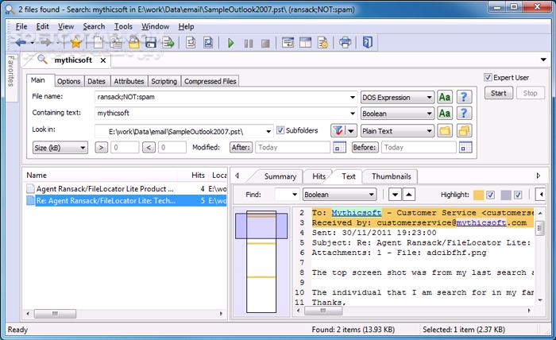Open the Plain Text dropdown
Screen dimensions: 556x340
point(397,131)
